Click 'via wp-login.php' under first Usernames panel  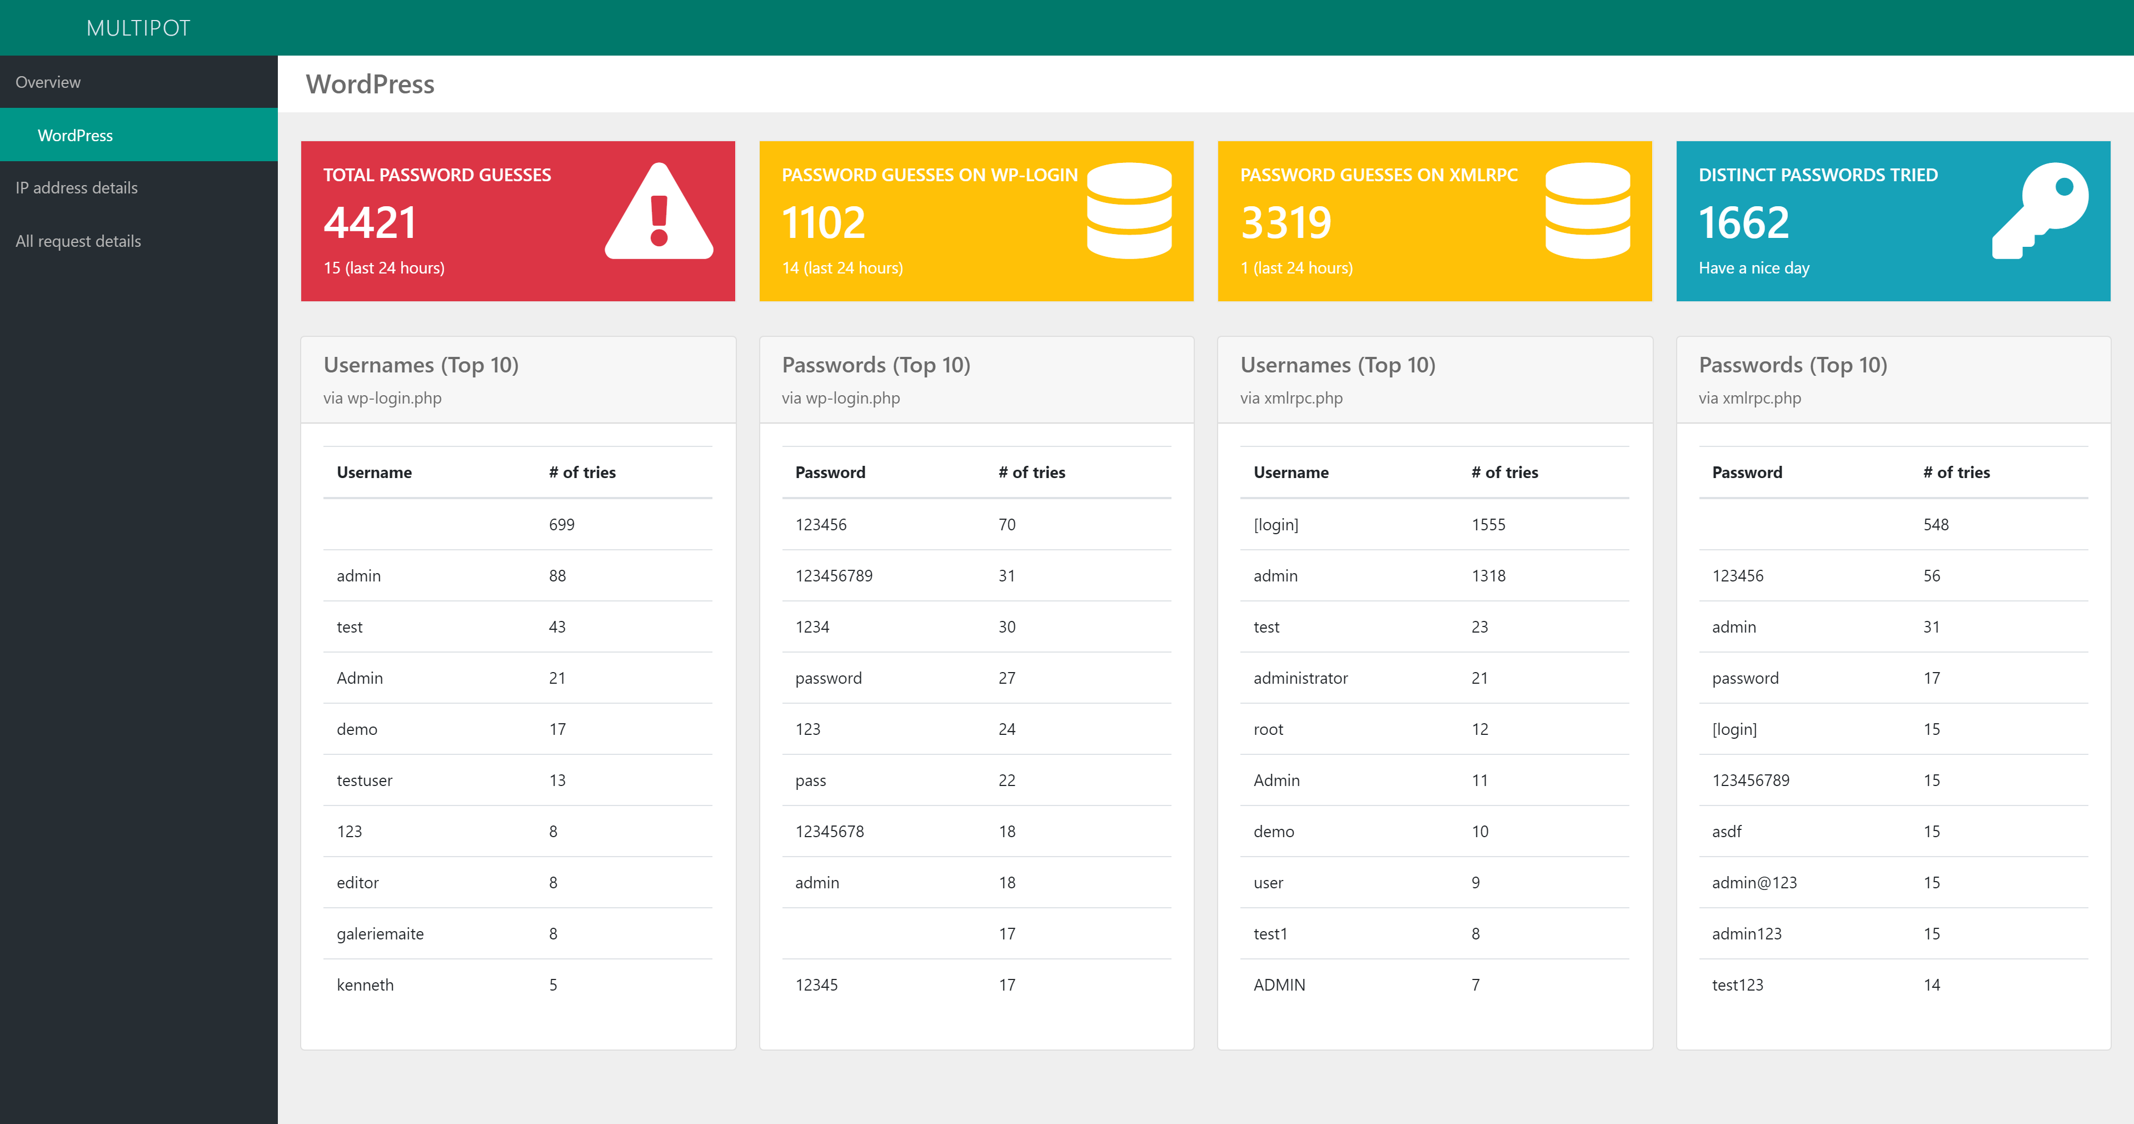[382, 398]
